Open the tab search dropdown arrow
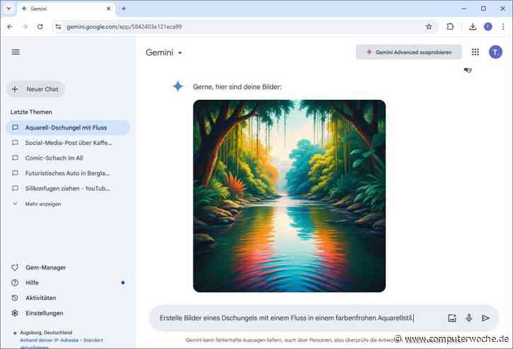 coord(8,8)
